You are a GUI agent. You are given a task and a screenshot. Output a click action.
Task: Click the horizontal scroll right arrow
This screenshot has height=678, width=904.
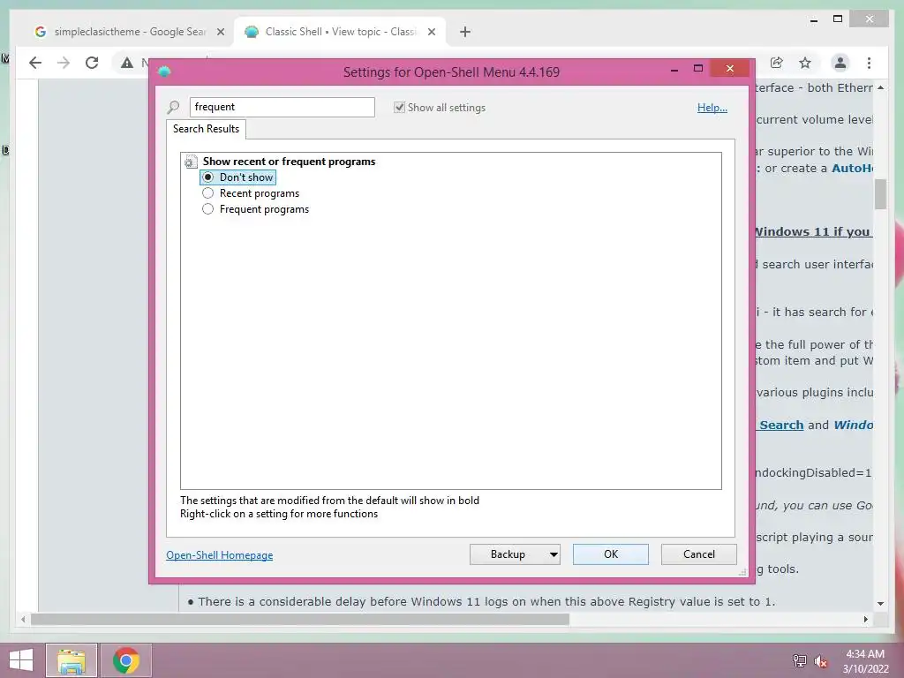pos(866,619)
